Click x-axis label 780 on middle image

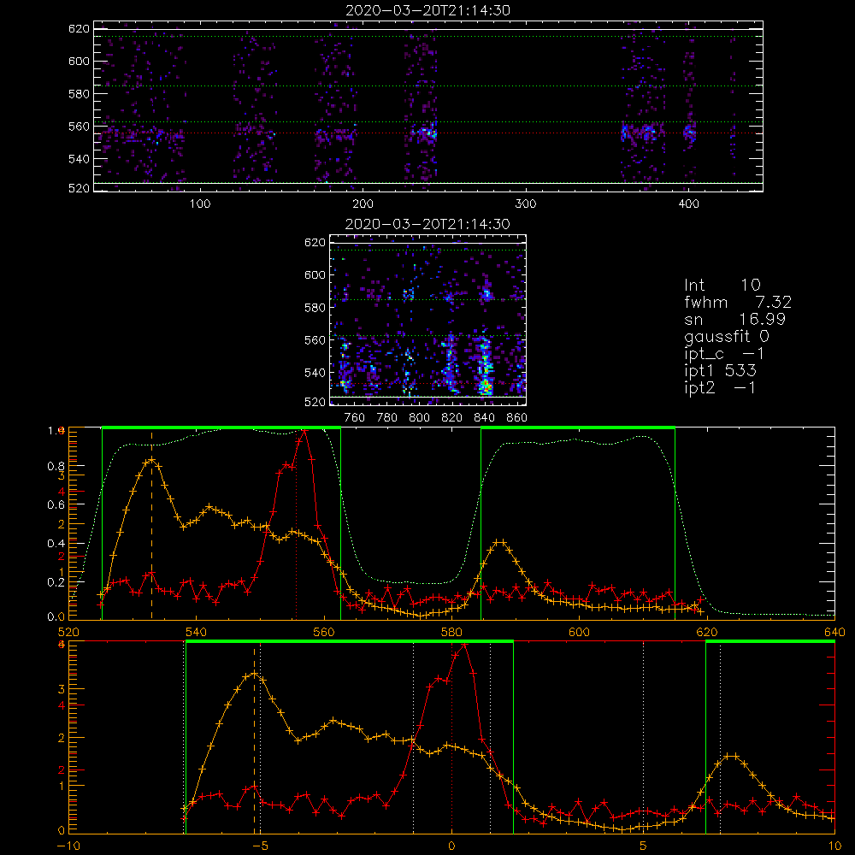[x=387, y=418]
